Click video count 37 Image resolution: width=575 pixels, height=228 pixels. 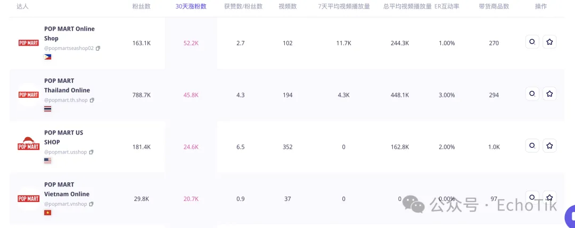pyautogui.click(x=287, y=199)
